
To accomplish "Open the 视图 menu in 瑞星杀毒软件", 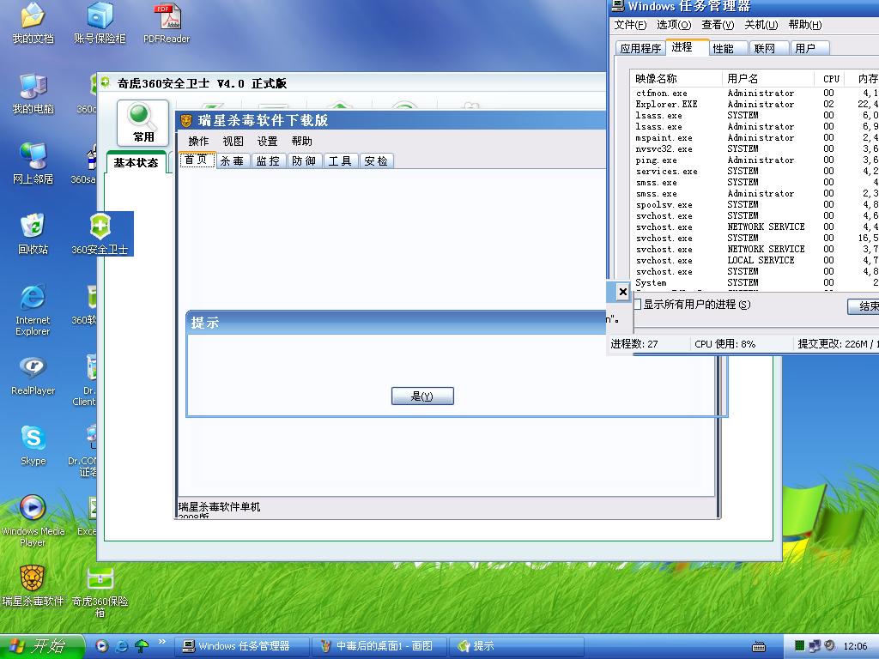I will [233, 142].
